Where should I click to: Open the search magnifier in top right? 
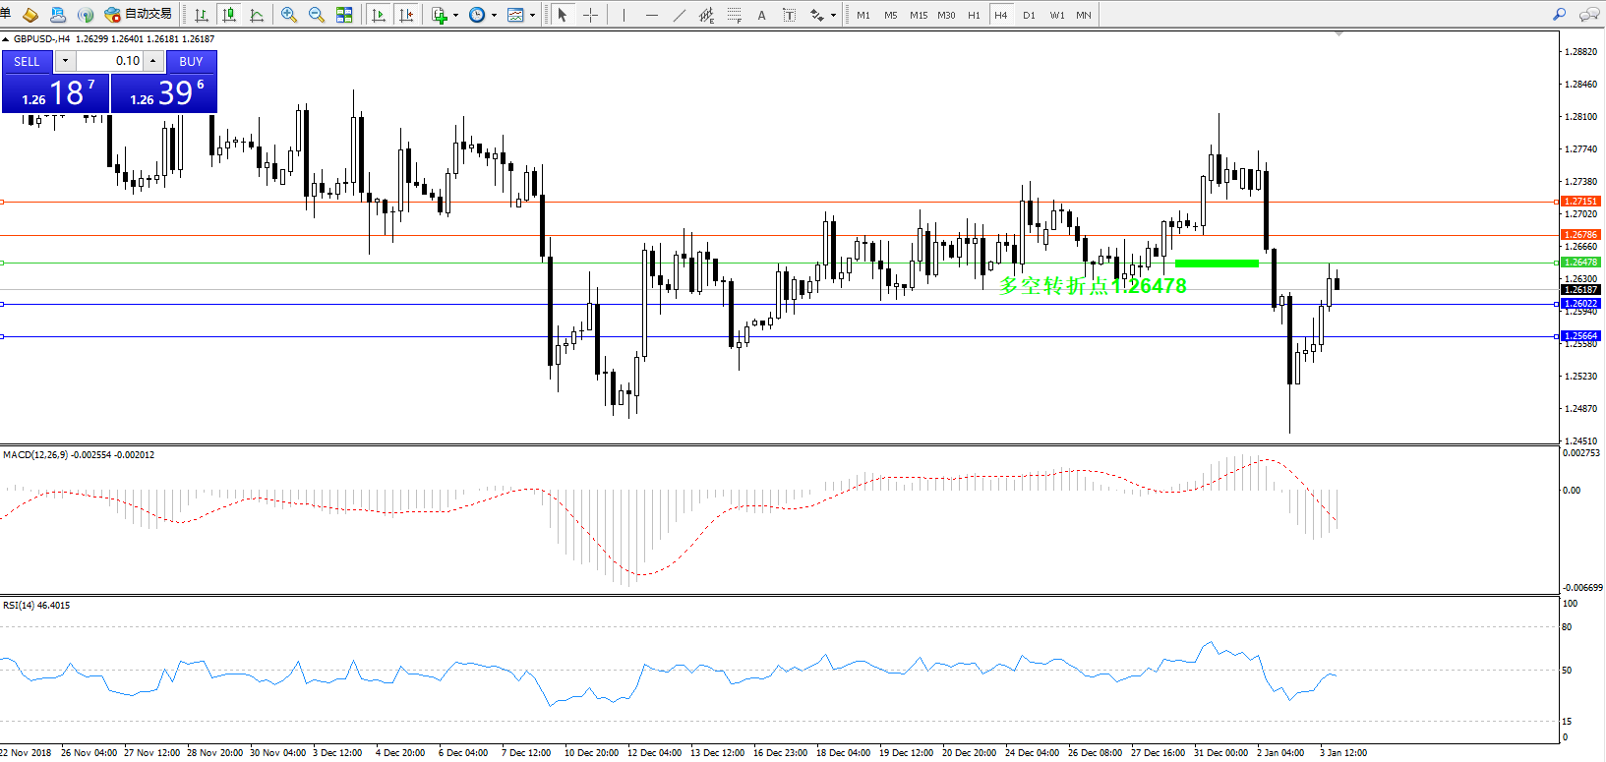tap(1559, 15)
